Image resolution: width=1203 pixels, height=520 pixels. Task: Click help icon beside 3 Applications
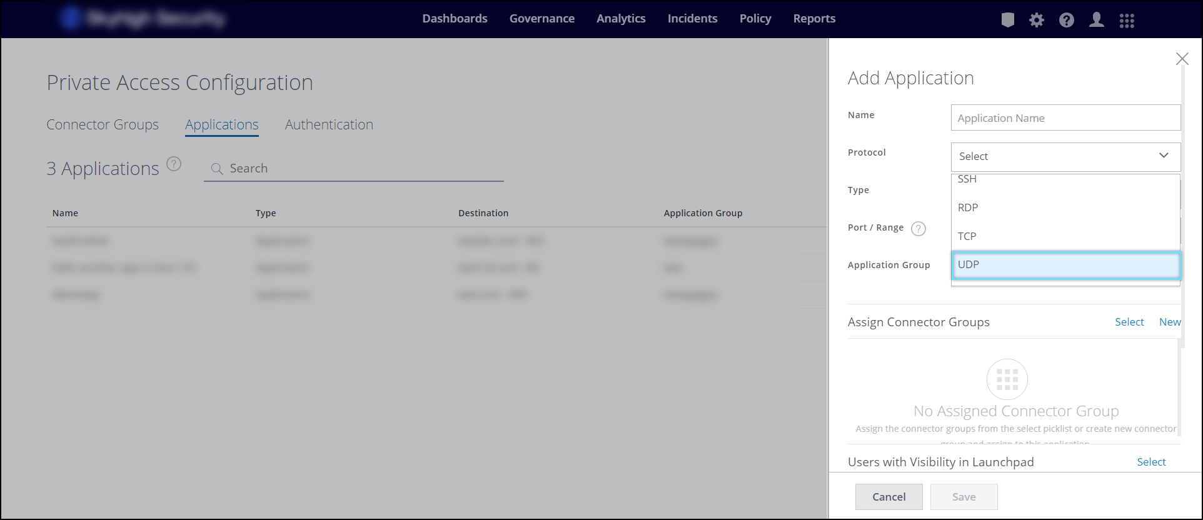click(x=174, y=164)
